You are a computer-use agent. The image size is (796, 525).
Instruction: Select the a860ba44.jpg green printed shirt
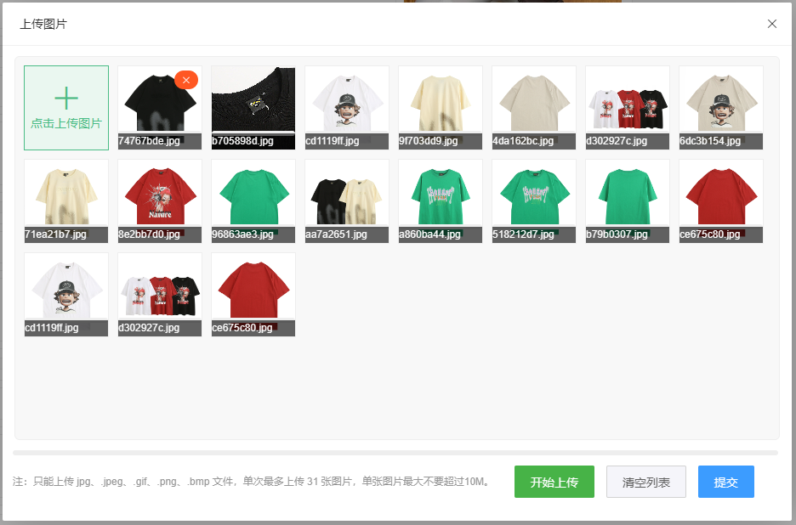click(x=441, y=194)
